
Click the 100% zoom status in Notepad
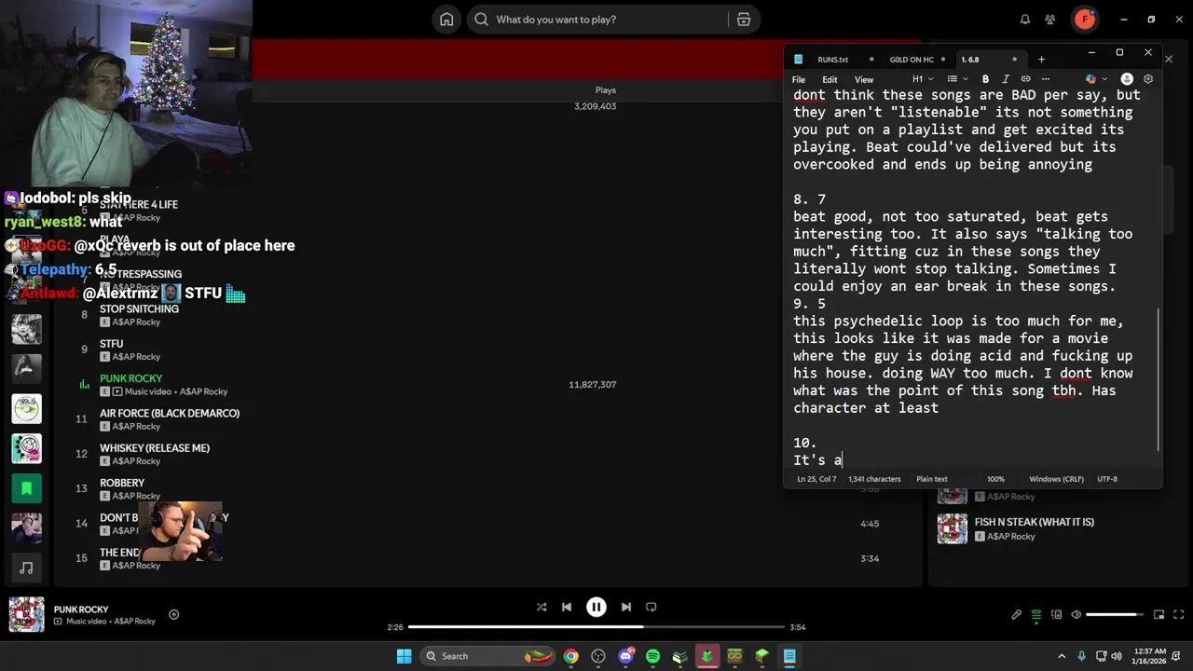[x=995, y=479]
